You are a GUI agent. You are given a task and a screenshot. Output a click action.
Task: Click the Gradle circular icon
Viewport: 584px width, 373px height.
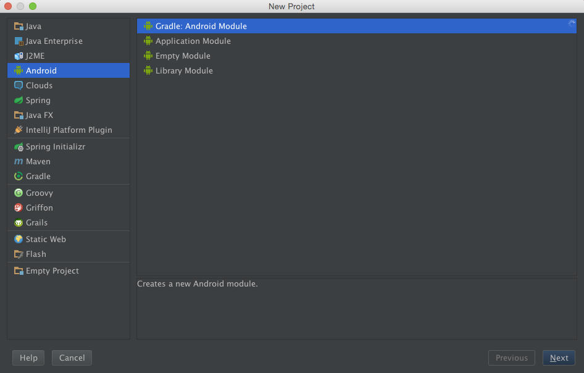click(x=19, y=176)
